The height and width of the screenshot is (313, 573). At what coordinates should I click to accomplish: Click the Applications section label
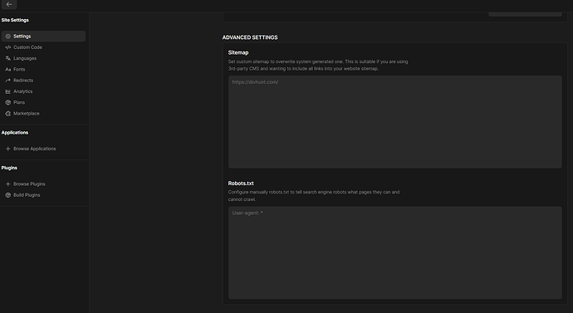click(15, 133)
